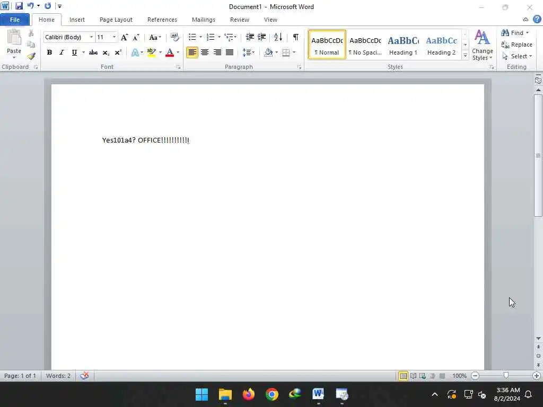Expand the Bullets list dropdown arrow
Image resolution: width=543 pixels, height=407 pixels.
pyautogui.click(x=200, y=37)
